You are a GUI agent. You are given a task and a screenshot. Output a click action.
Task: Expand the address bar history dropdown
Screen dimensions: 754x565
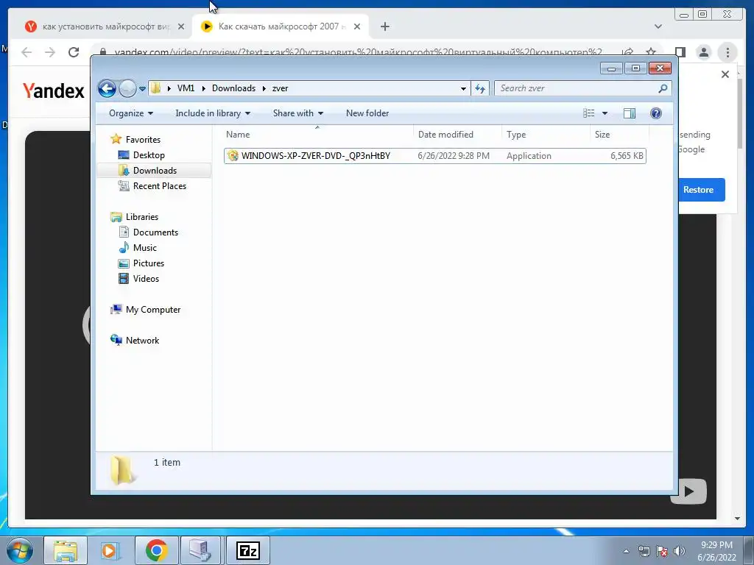pos(463,88)
